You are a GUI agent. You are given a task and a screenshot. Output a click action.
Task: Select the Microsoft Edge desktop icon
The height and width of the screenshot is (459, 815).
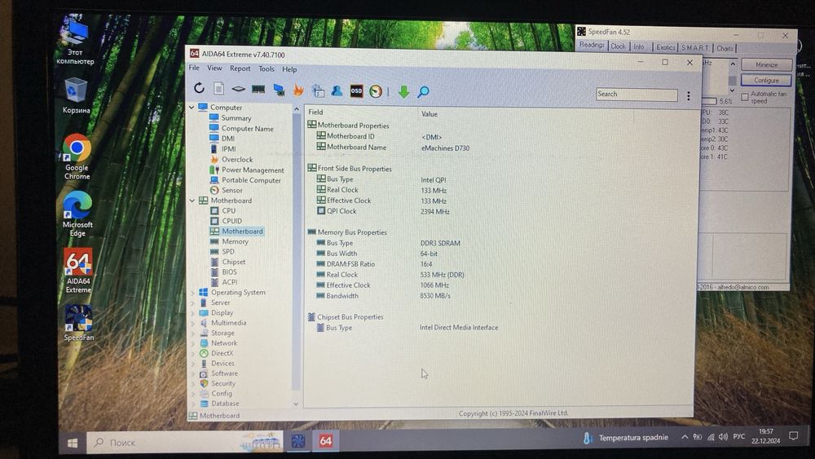77,214
